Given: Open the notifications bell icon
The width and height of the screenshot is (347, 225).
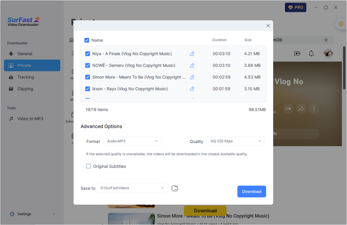Looking at the screenshot, I should coord(311,54).
